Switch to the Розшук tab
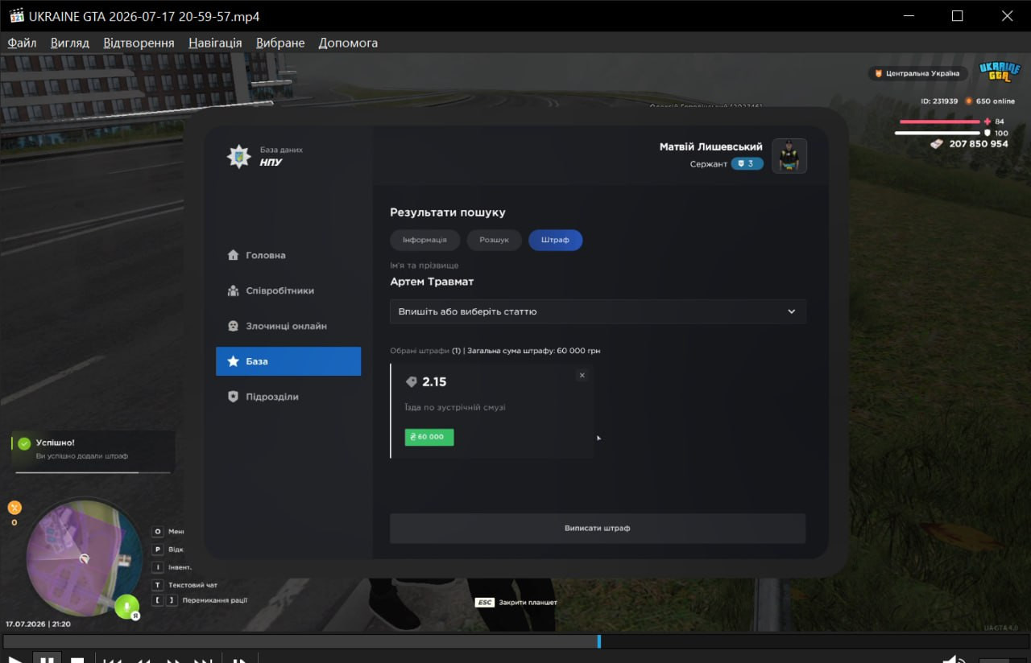 [494, 240]
